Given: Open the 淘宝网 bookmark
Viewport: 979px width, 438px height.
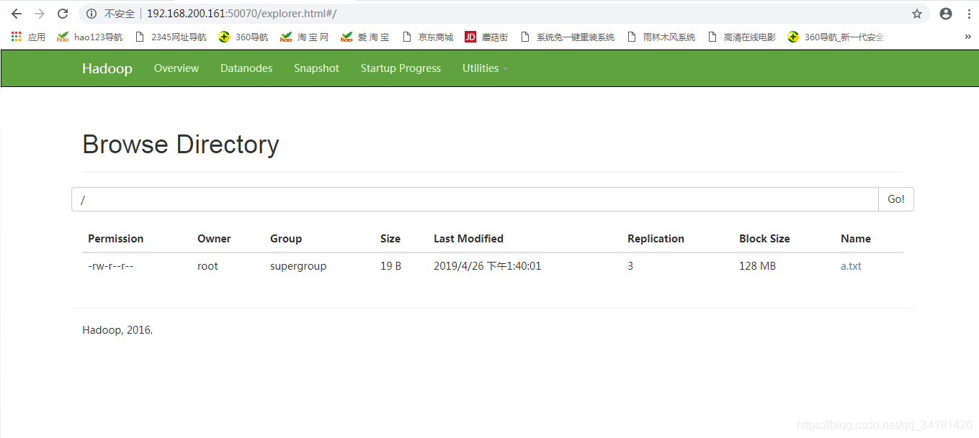Looking at the screenshot, I should coord(305,37).
